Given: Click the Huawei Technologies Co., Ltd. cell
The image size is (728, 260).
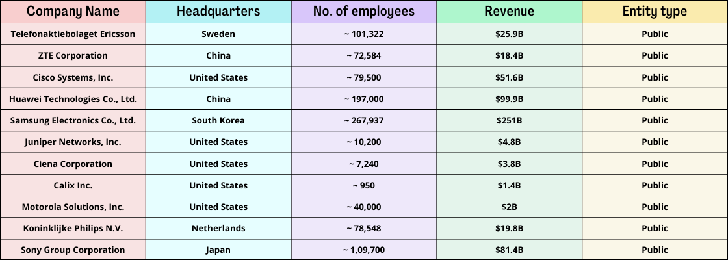Looking at the screenshot, I should [x=73, y=99].
